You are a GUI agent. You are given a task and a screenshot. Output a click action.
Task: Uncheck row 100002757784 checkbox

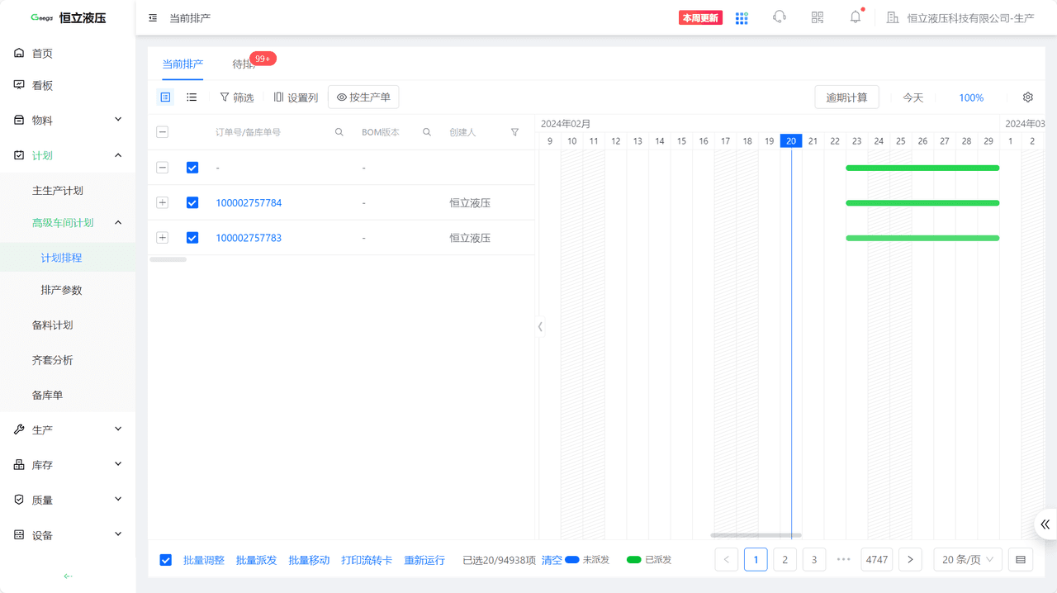pos(192,202)
